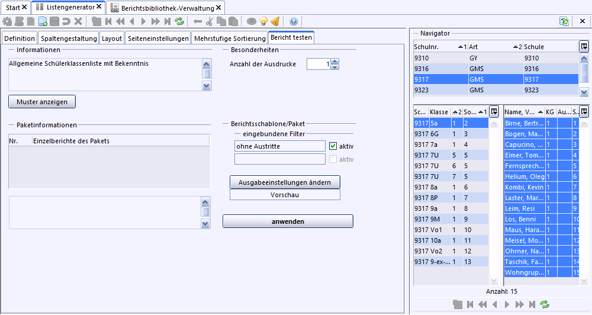
Task: Decrease Anzahl der Ausdrucke with down arrow
Action: click(335, 67)
